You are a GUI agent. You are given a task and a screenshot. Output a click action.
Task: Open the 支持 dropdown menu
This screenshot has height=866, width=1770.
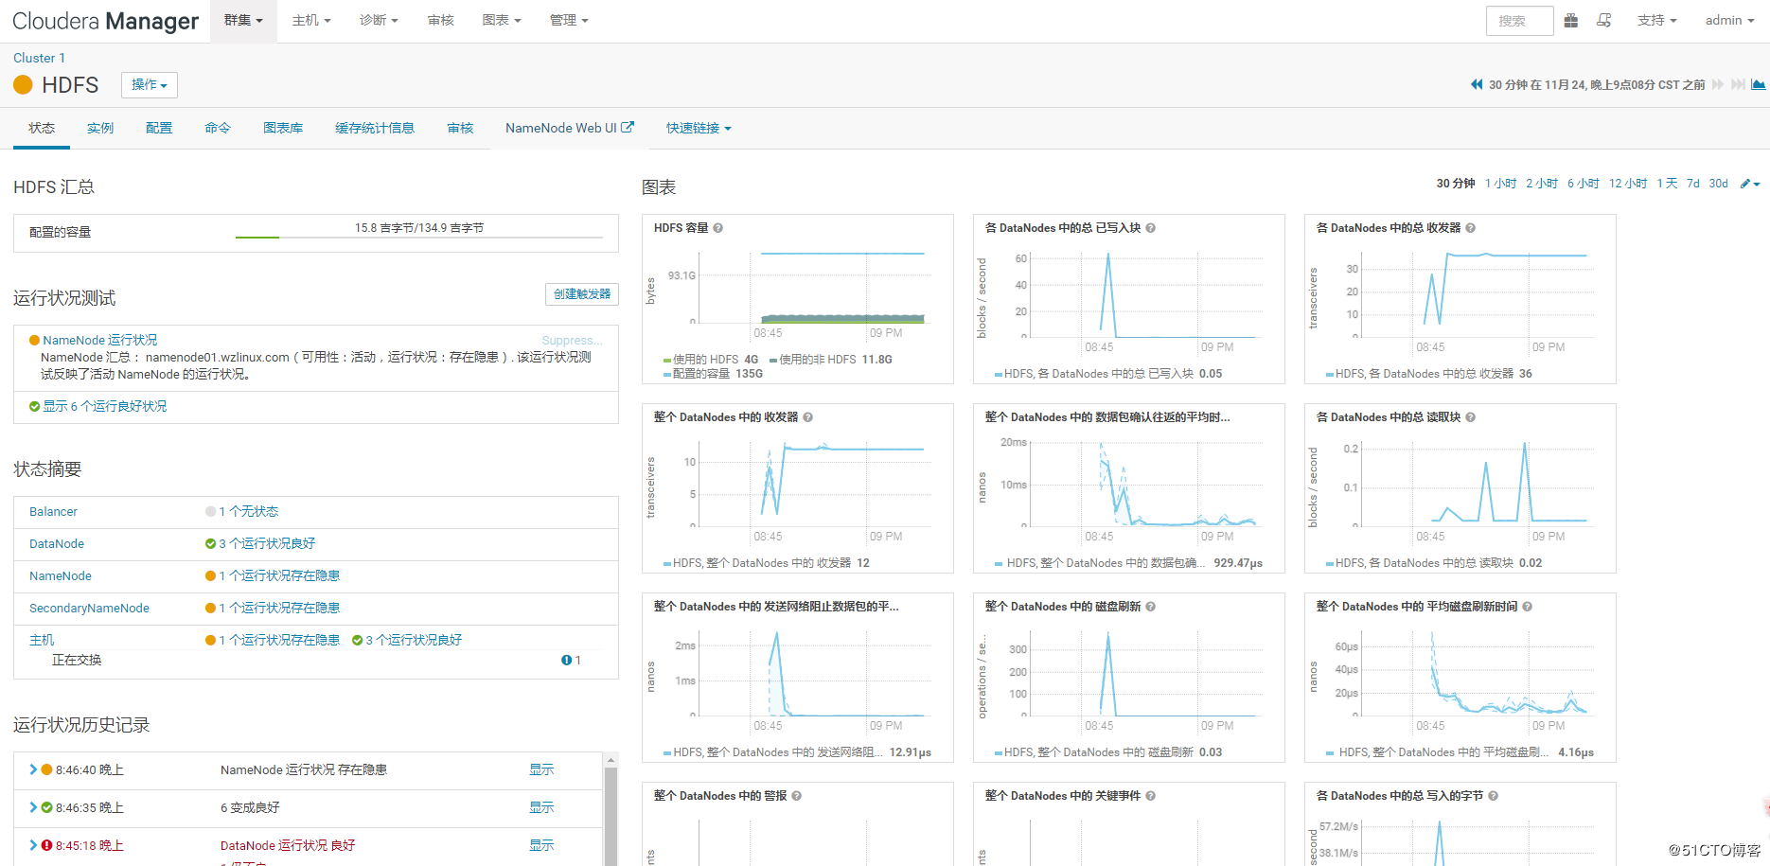point(1656,20)
